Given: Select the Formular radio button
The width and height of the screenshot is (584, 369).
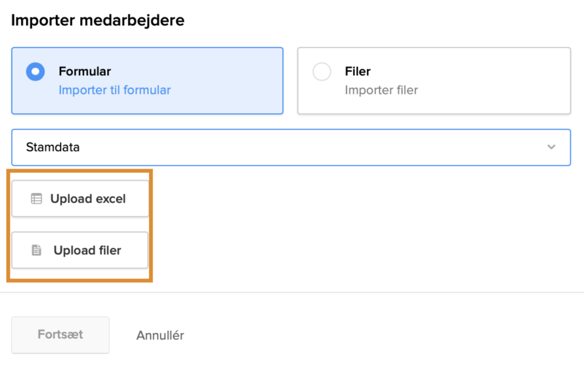Looking at the screenshot, I should coord(36,71).
